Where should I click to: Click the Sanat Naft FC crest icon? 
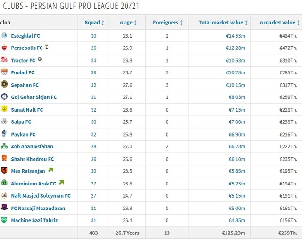pos(4,109)
